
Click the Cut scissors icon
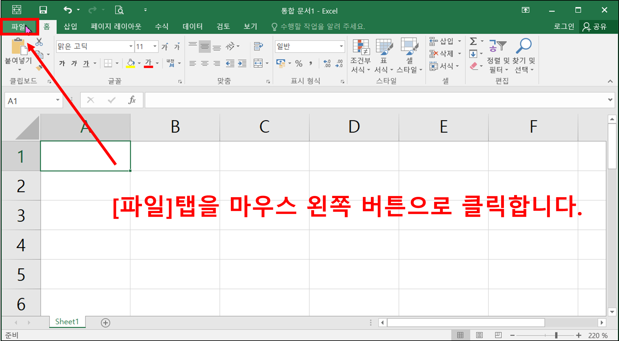click(x=39, y=42)
